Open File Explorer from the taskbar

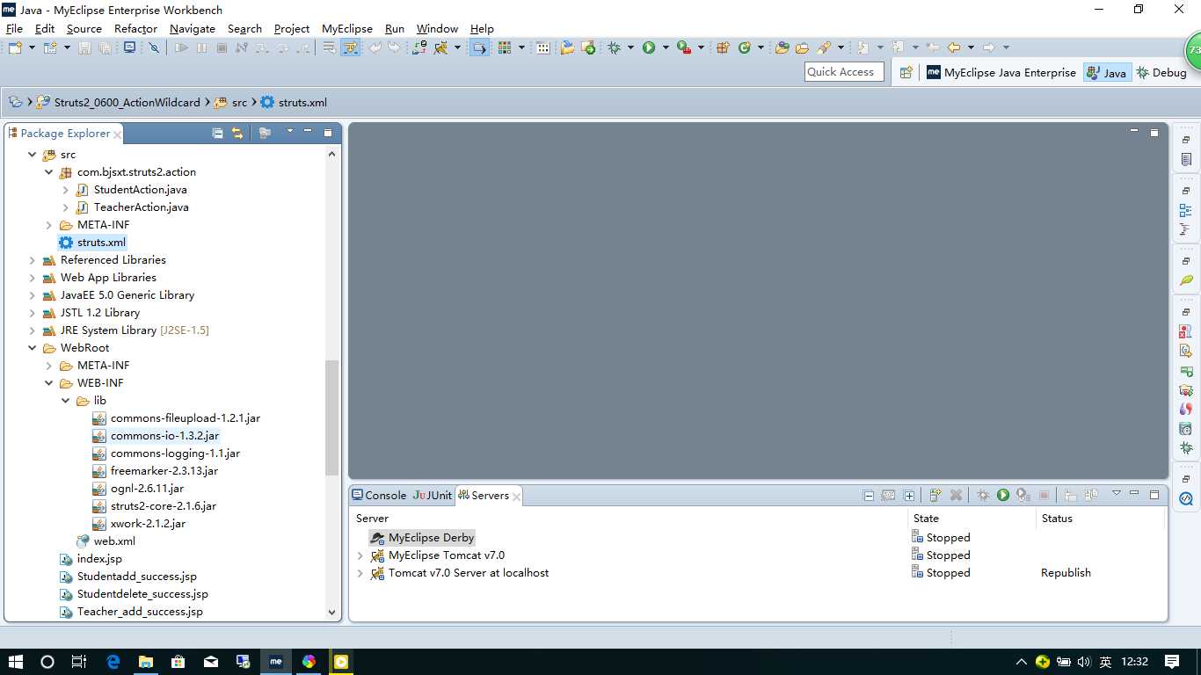pyautogui.click(x=146, y=662)
